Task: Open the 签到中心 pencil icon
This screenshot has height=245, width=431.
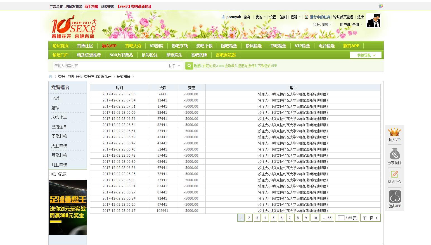Action: tap(394, 174)
